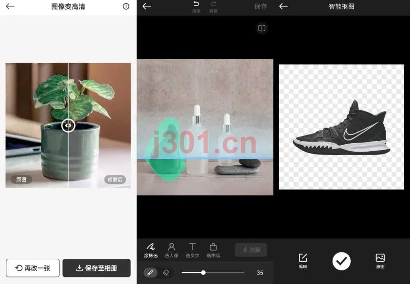Confirm cutout with the checkmark button
Screen dimensions: 410x284
(x=342, y=261)
